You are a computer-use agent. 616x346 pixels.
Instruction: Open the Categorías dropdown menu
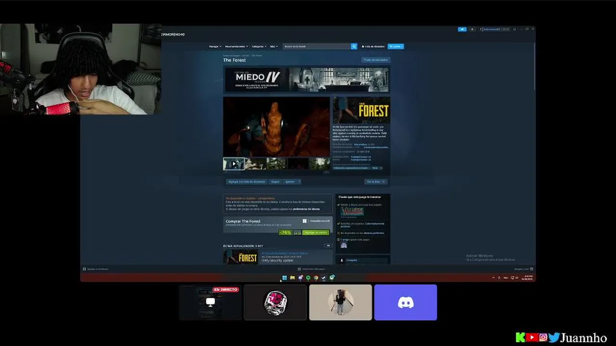click(259, 47)
